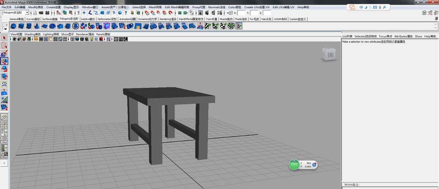The image size is (439, 189).
Task: Select the Soft Modification tool
Action: click(x=4, y=91)
